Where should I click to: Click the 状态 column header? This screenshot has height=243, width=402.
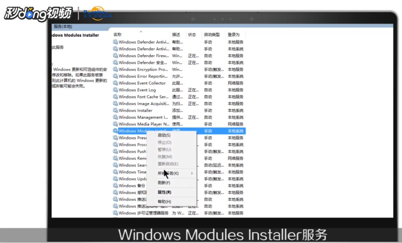click(x=193, y=34)
